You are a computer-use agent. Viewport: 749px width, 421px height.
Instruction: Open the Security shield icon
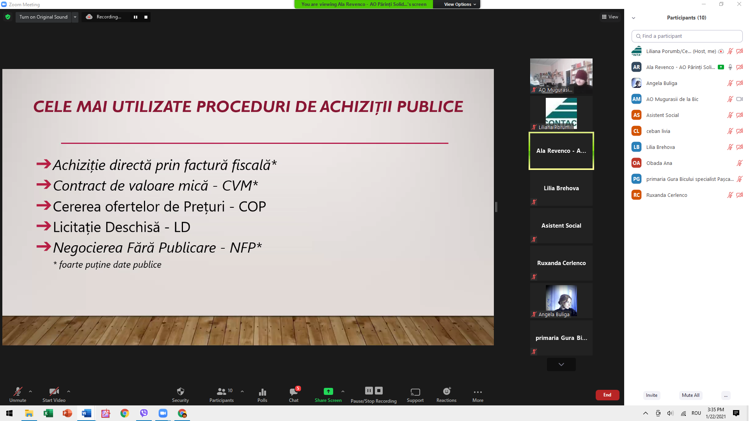click(180, 392)
